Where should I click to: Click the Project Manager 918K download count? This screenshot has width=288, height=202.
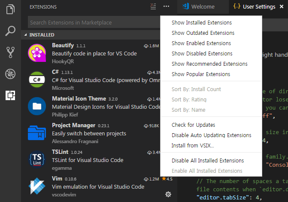point(152,126)
